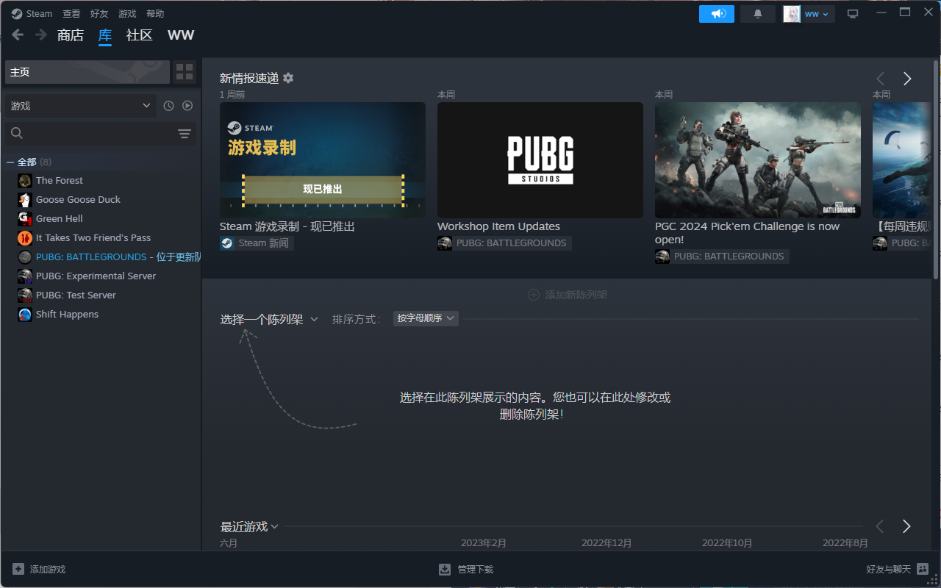The height and width of the screenshot is (588, 941).
Task: Click the user avatar picture
Action: click(792, 14)
